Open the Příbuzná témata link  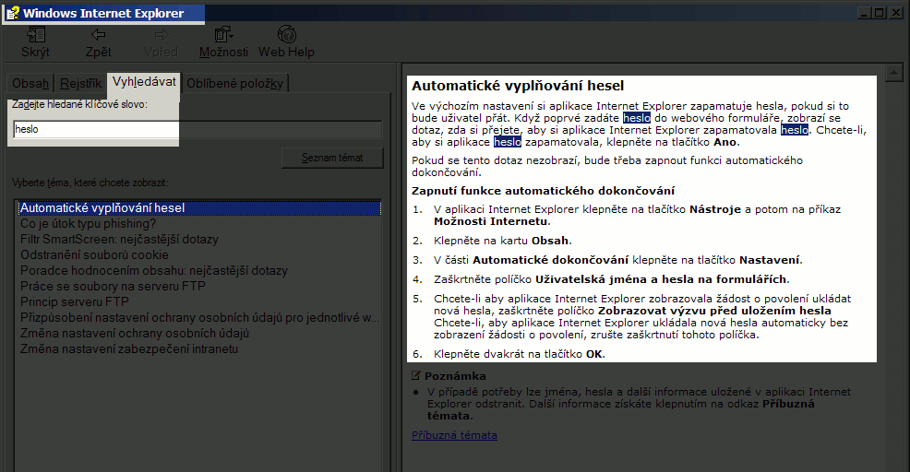[454, 435]
